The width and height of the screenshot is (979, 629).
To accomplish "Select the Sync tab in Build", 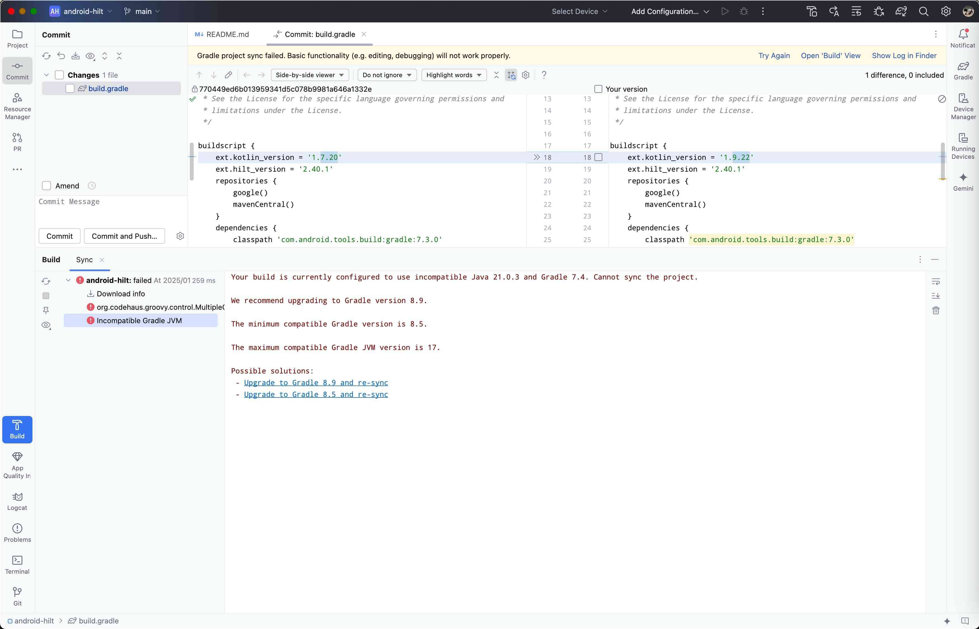I will 84,260.
